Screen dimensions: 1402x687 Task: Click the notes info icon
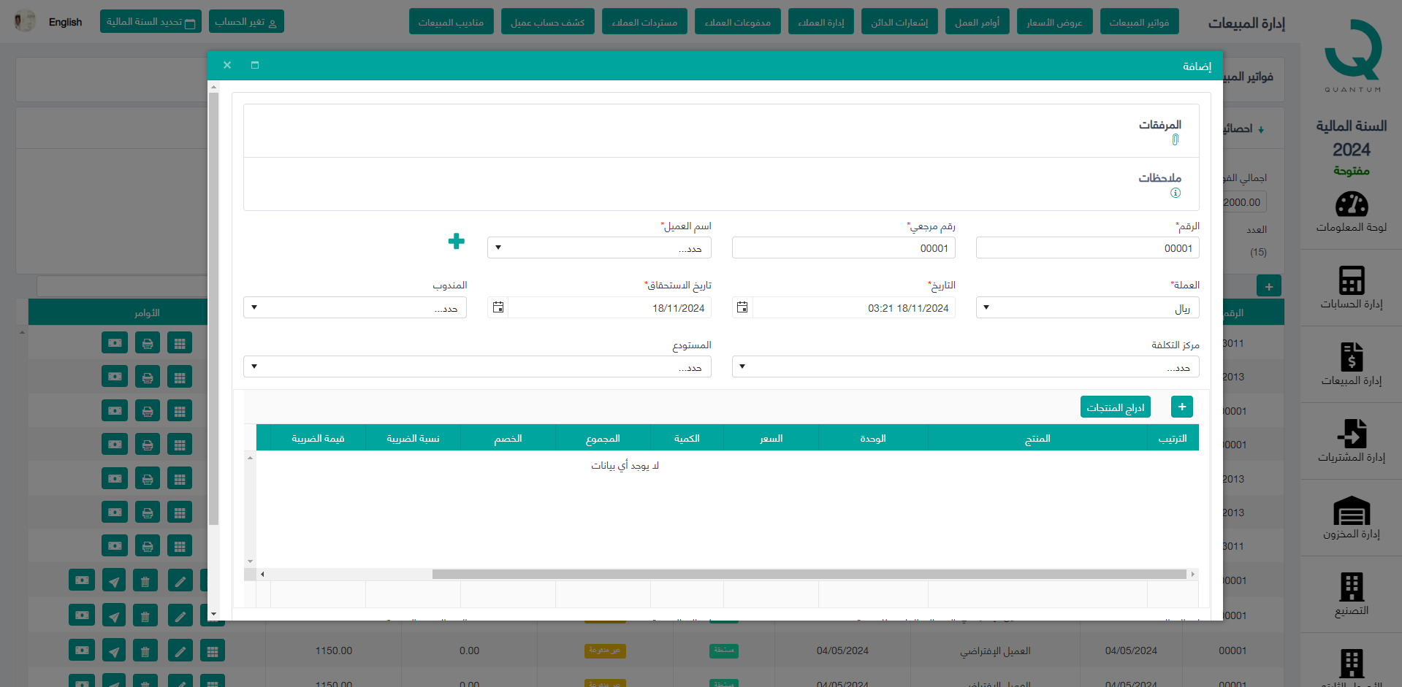(1175, 193)
